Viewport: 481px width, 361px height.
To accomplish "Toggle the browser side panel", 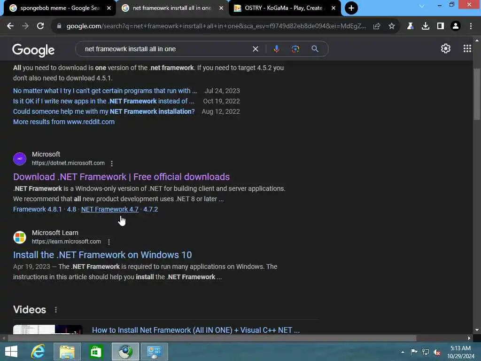I will (x=440, y=26).
